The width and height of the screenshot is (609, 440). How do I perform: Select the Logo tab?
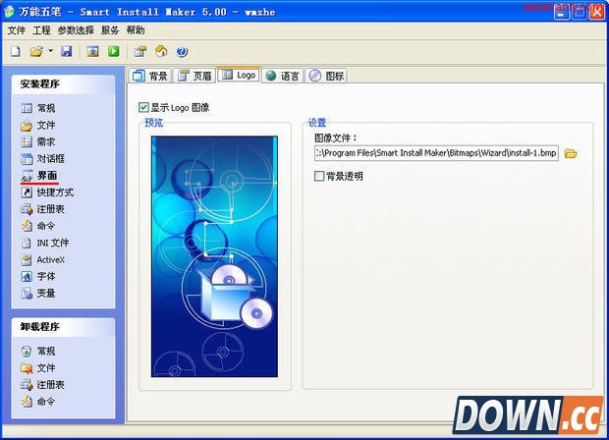pos(239,75)
